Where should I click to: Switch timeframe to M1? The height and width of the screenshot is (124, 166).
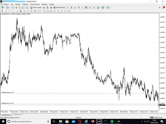click(x=41, y=11)
